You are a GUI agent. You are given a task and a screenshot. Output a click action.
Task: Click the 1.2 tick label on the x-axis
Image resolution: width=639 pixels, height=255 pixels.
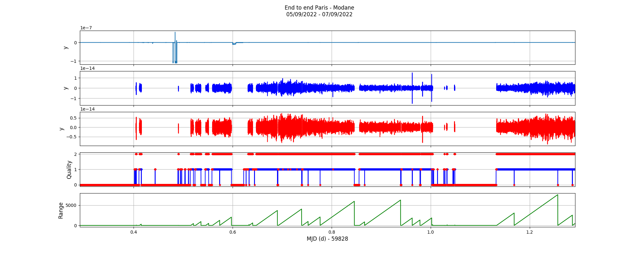[x=530, y=232]
